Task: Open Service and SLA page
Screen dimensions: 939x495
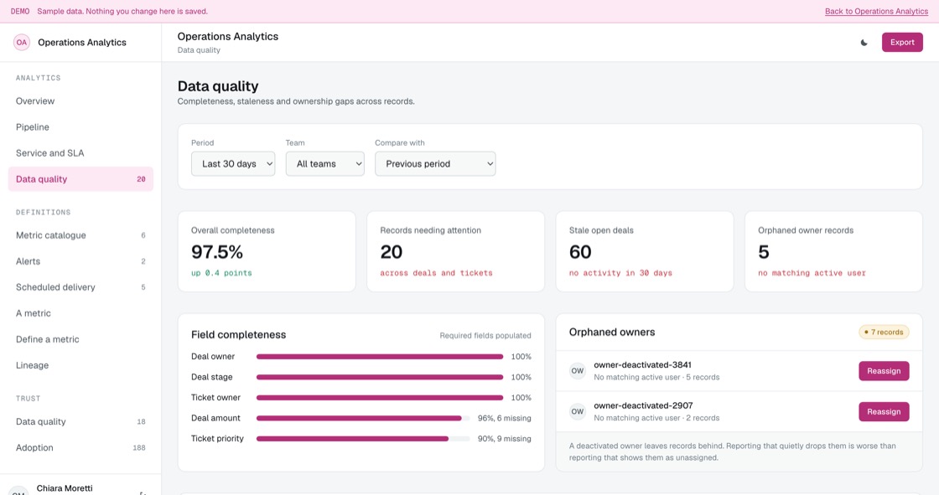Action: point(80,153)
